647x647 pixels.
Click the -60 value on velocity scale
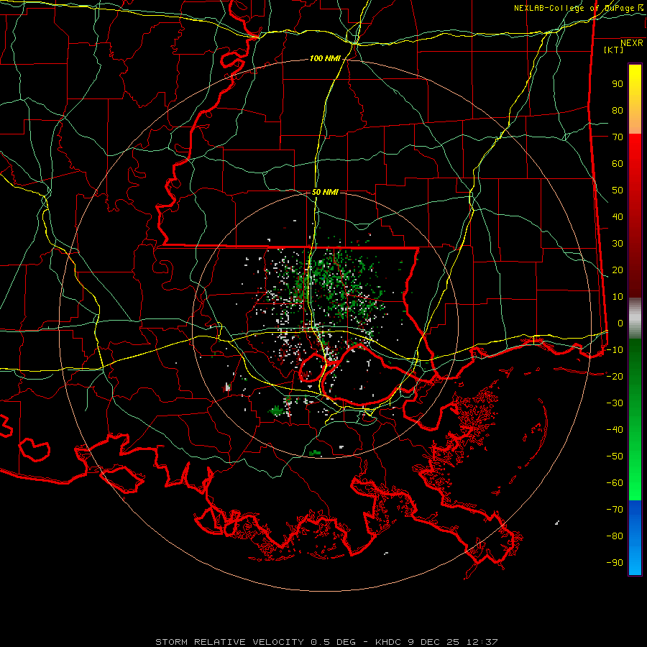615,483
